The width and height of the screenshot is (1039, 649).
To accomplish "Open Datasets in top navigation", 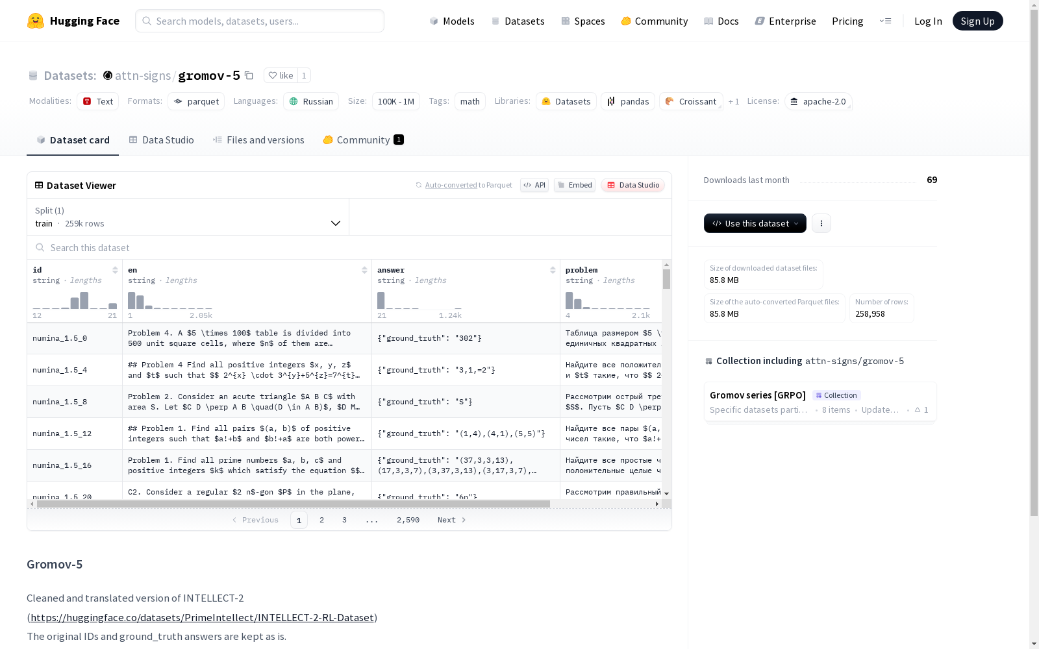I will (x=518, y=21).
